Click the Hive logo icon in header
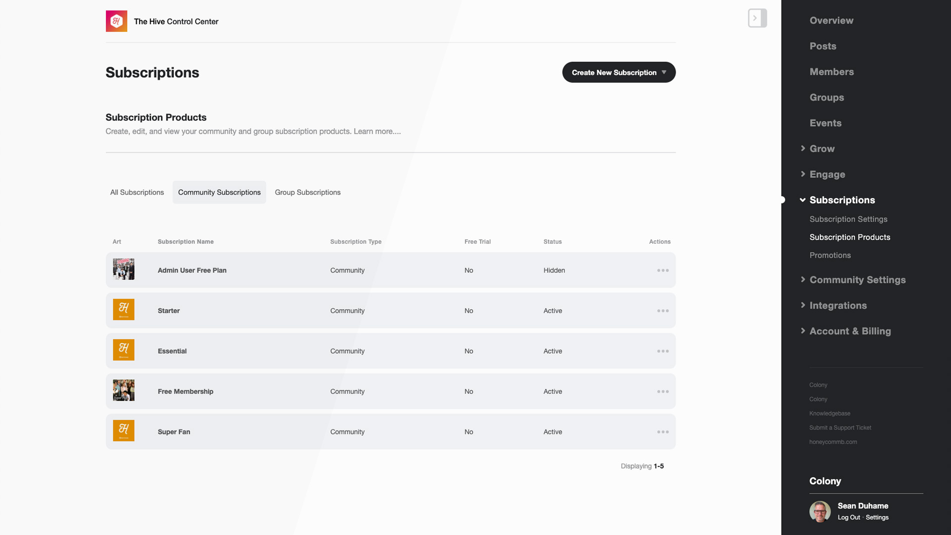The width and height of the screenshot is (951, 535). 116,21
